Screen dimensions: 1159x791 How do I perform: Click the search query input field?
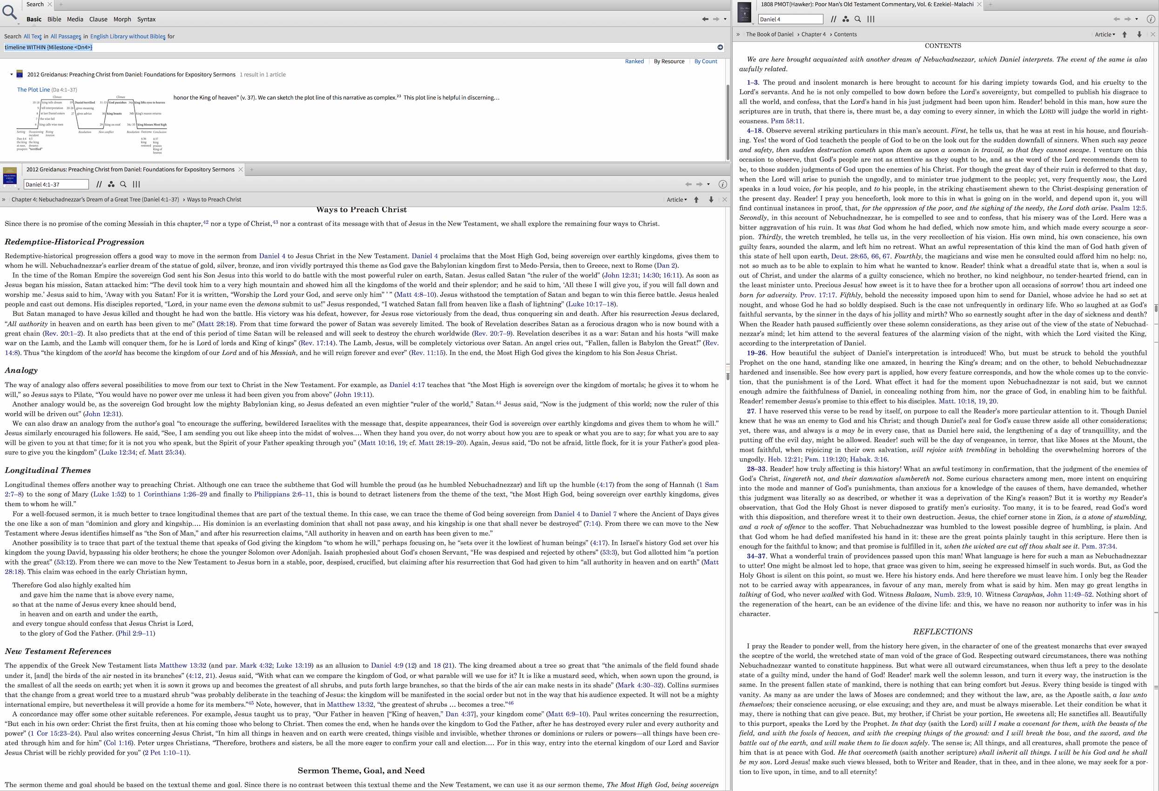(358, 47)
